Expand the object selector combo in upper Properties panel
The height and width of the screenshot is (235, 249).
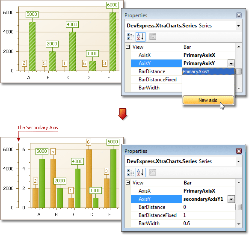pos(238,26)
